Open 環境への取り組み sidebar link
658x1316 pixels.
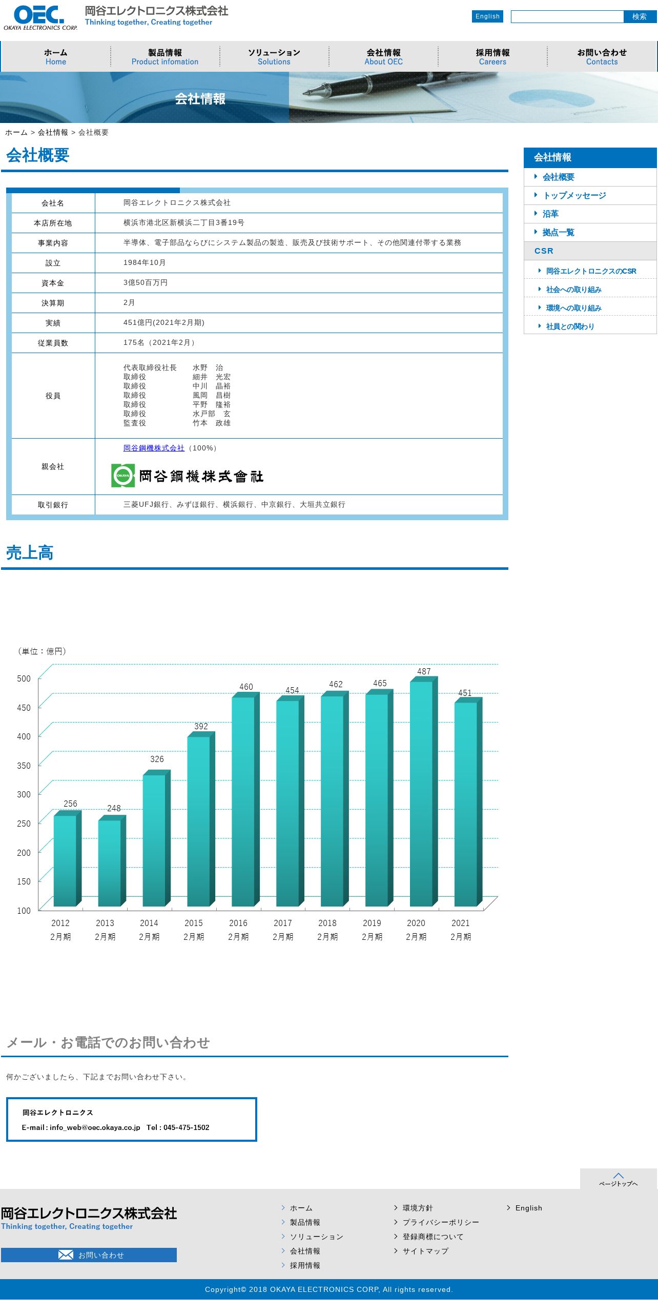[x=590, y=308]
